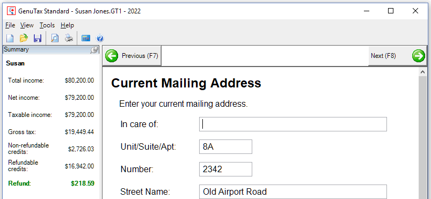This screenshot has height=199, width=431.
Task: Click the Street Name field Old Airport Road
Action: (x=293, y=191)
